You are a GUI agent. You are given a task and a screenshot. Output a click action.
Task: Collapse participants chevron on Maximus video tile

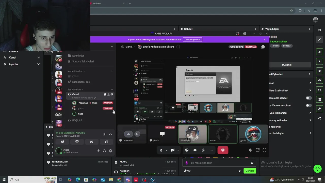[x=190, y=129]
